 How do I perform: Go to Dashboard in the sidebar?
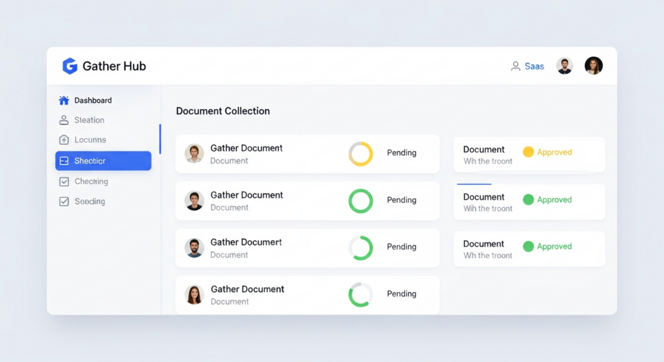[x=93, y=100]
